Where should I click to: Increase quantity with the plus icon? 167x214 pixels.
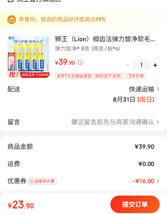(155, 65)
